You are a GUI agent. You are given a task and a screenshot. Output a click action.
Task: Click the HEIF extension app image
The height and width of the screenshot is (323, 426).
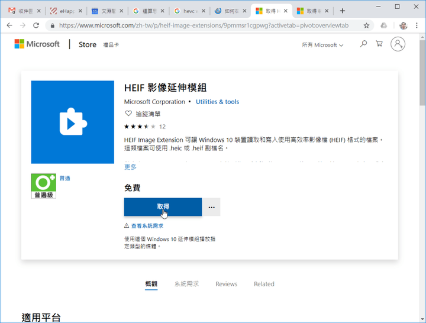click(x=73, y=122)
